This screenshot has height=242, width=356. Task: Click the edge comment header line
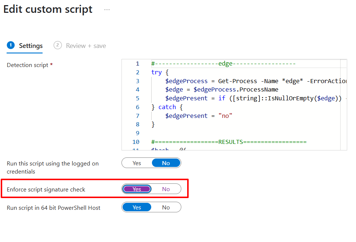(x=224, y=64)
